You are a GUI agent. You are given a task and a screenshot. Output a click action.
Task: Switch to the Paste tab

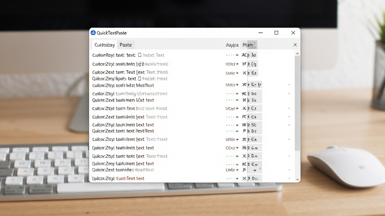(x=126, y=45)
